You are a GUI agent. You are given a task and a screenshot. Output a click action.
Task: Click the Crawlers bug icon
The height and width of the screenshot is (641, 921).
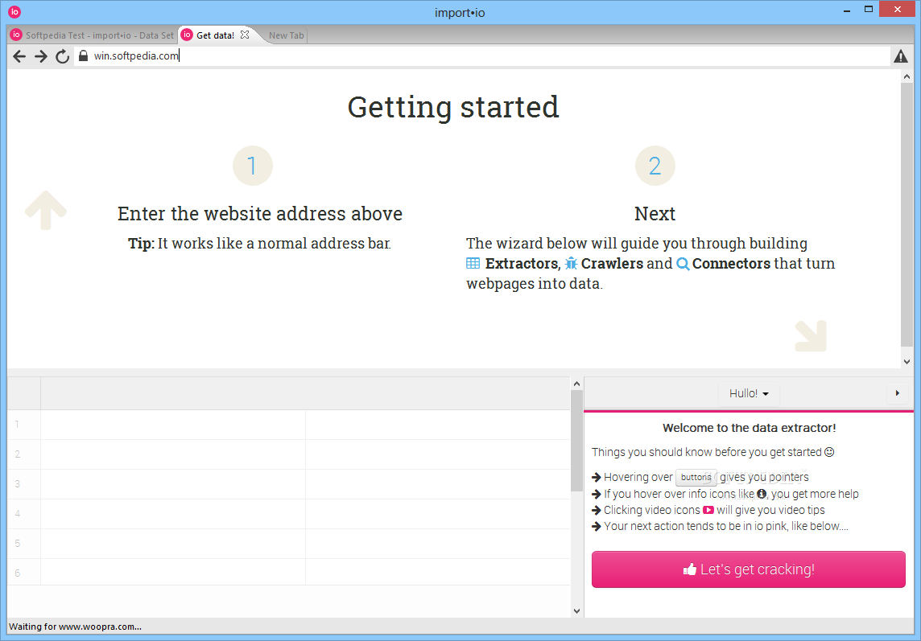571,263
